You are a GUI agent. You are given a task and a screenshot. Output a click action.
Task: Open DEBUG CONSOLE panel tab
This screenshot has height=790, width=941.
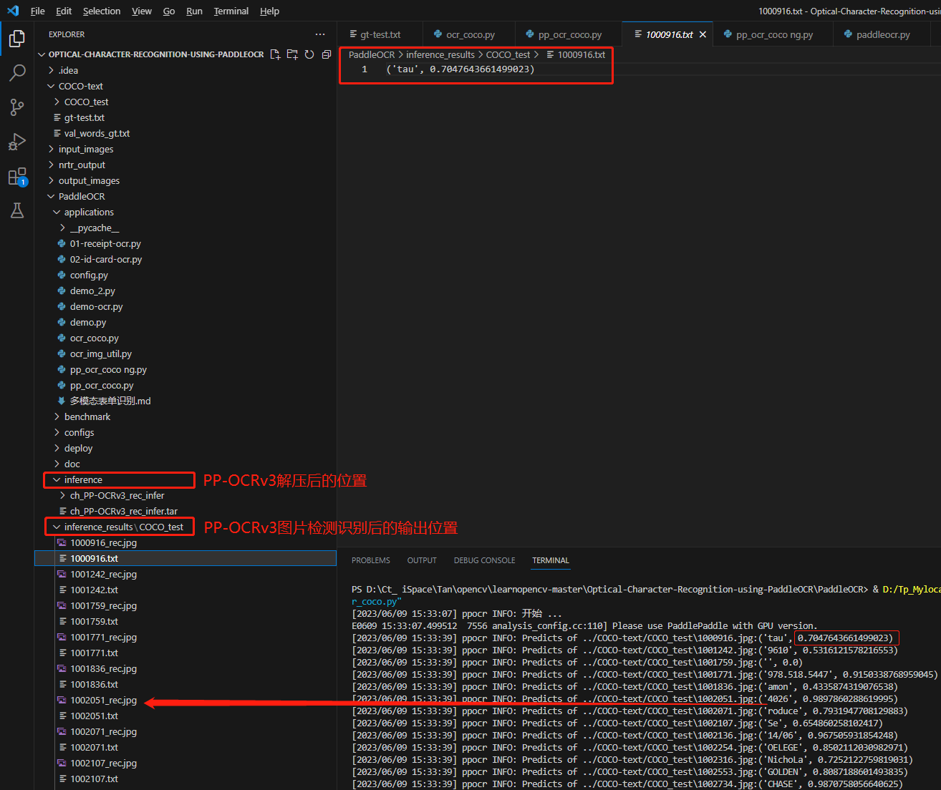point(484,560)
